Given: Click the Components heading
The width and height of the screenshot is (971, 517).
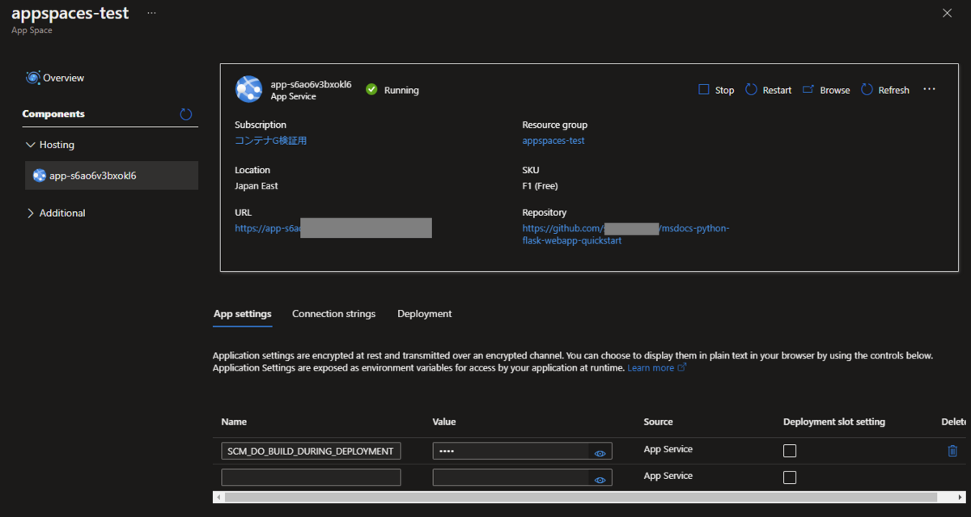Looking at the screenshot, I should point(53,114).
